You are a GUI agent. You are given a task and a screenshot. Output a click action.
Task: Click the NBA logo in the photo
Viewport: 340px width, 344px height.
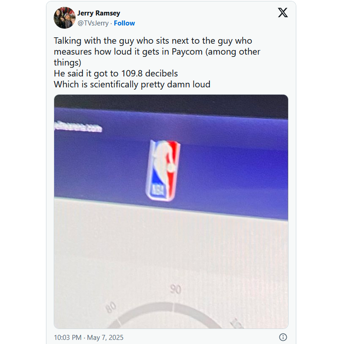point(162,171)
